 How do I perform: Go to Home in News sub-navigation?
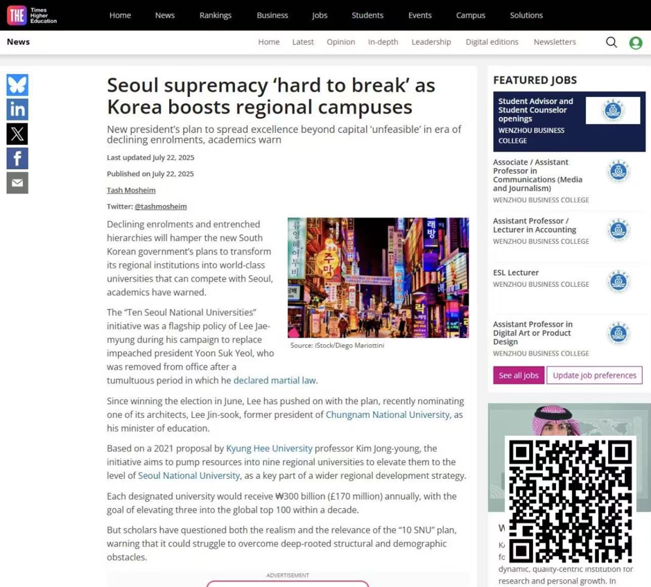pyautogui.click(x=268, y=42)
